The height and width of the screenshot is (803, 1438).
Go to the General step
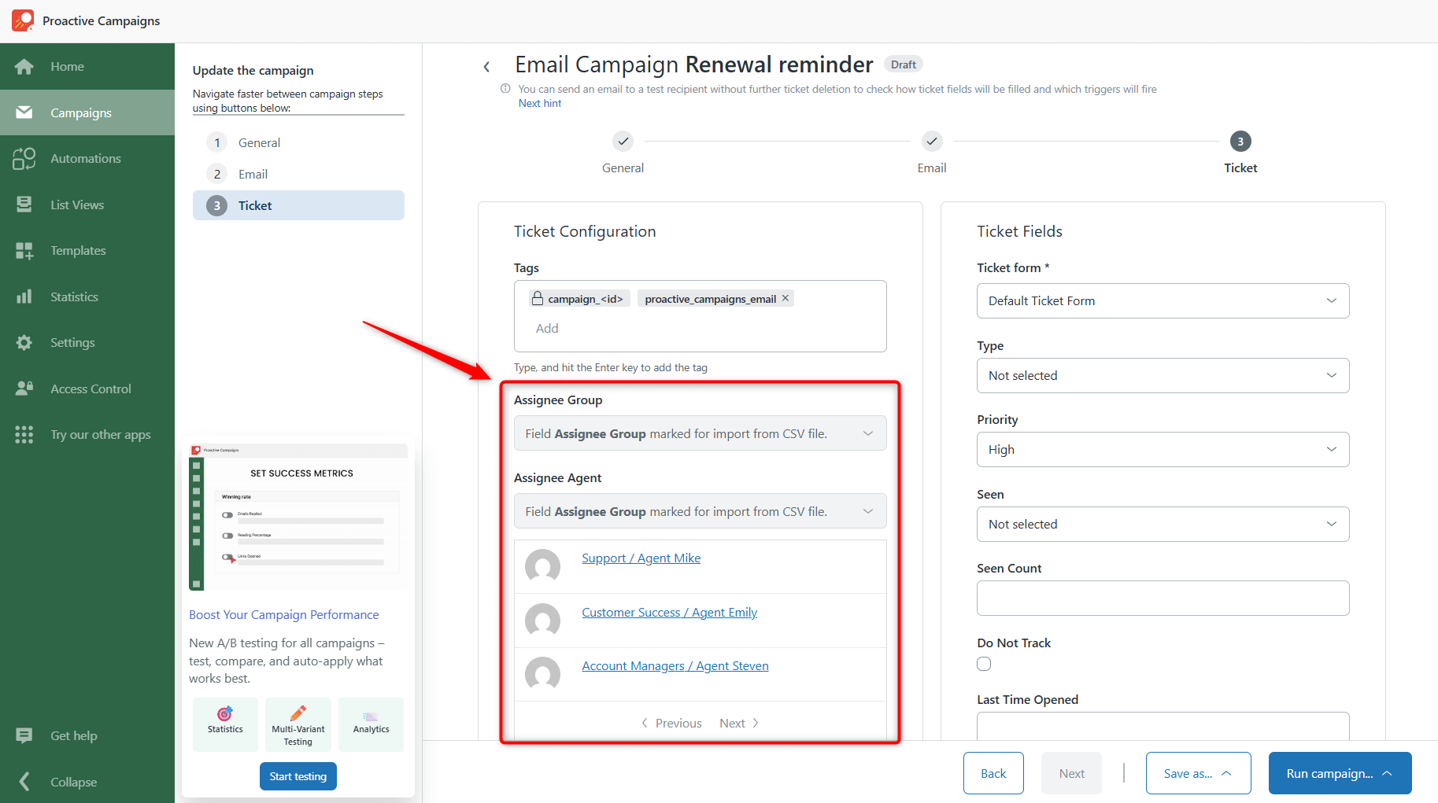pos(259,142)
